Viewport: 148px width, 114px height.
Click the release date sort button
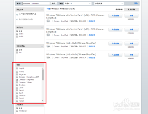tap(131, 9)
